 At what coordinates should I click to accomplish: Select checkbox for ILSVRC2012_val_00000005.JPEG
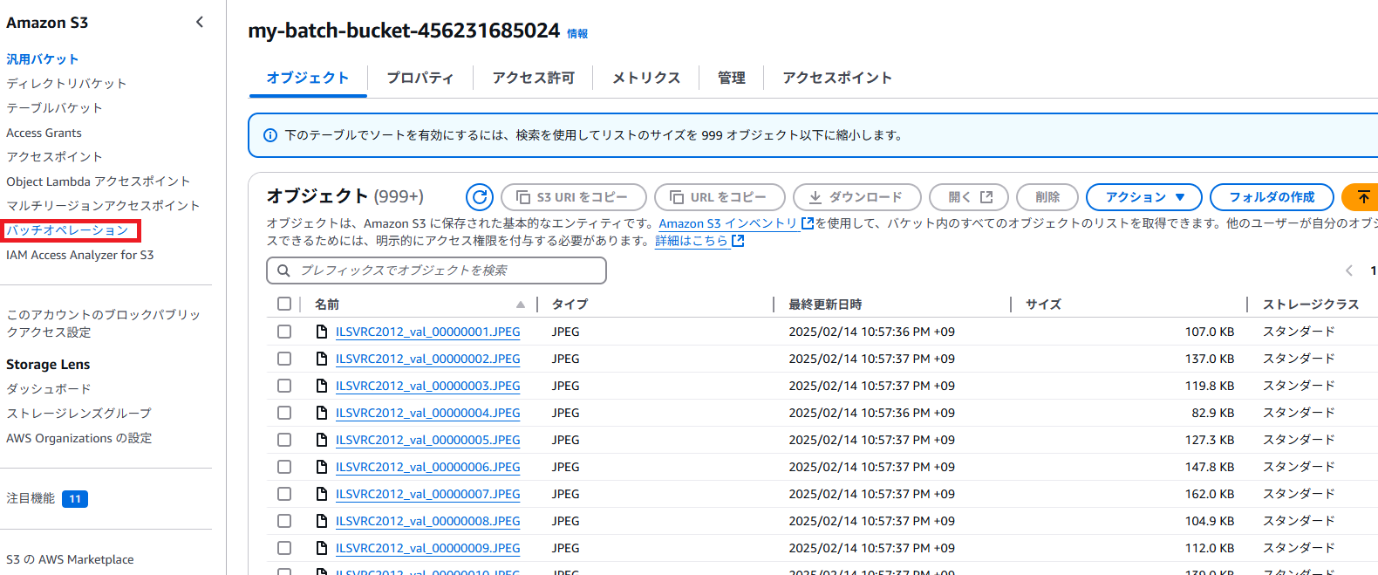click(284, 440)
